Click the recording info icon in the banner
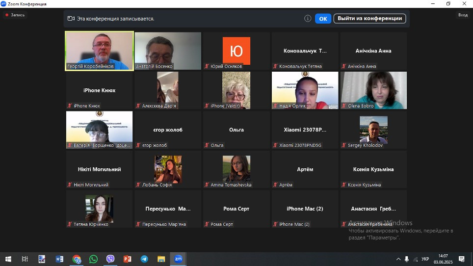473x266 pixels. 308,19
